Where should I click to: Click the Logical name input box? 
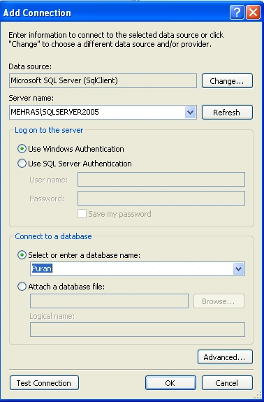(138, 329)
